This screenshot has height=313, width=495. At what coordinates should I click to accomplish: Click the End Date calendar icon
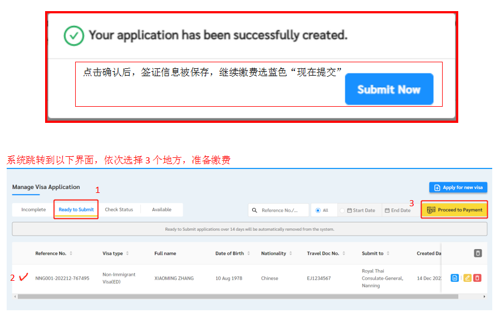pos(387,211)
